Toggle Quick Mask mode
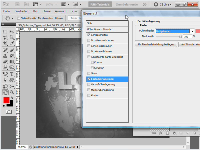Image resolution: width=200 pixels, height=150 pixels. click(x=9, y=112)
